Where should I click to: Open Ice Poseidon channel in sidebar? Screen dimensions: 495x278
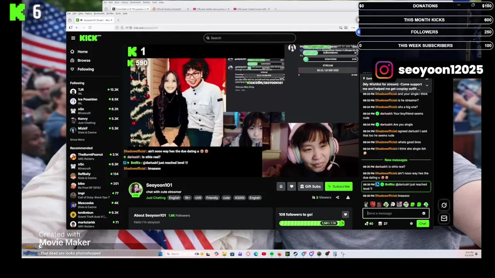(94, 100)
